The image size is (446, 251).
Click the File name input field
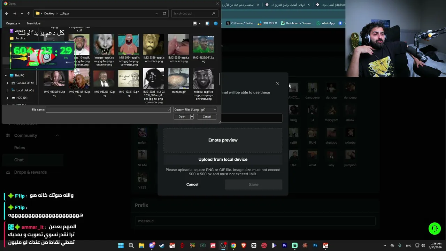click(x=108, y=110)
